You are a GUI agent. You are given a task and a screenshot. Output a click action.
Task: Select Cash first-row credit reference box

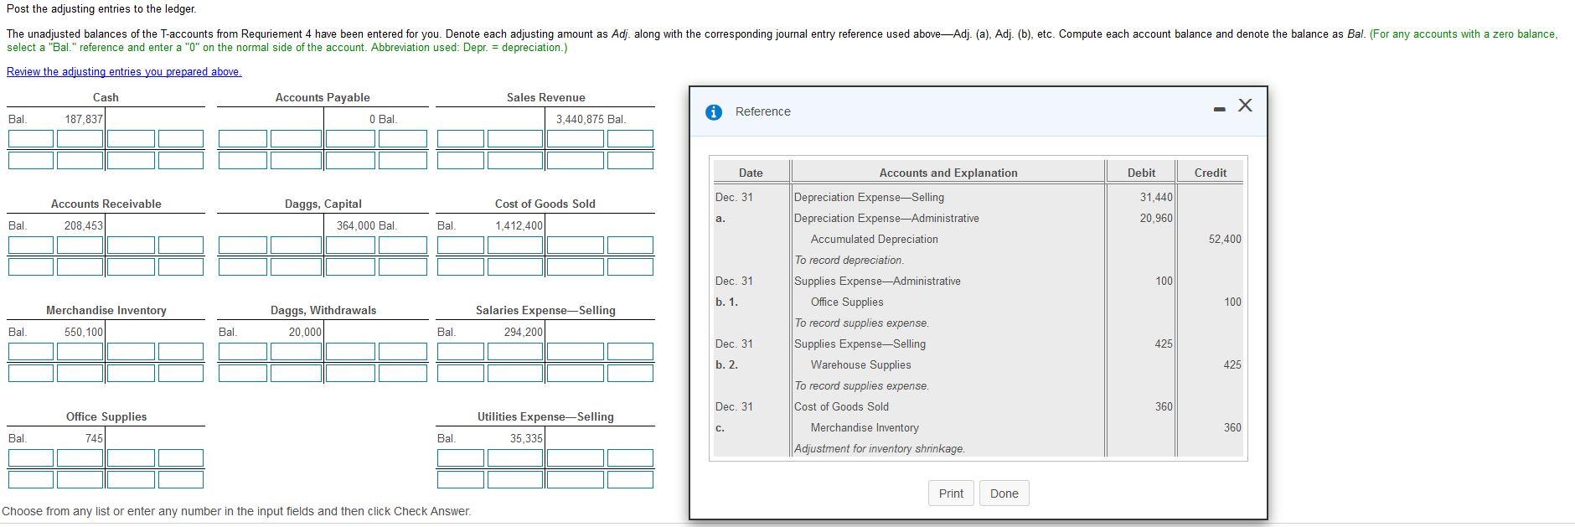point(181,139)
